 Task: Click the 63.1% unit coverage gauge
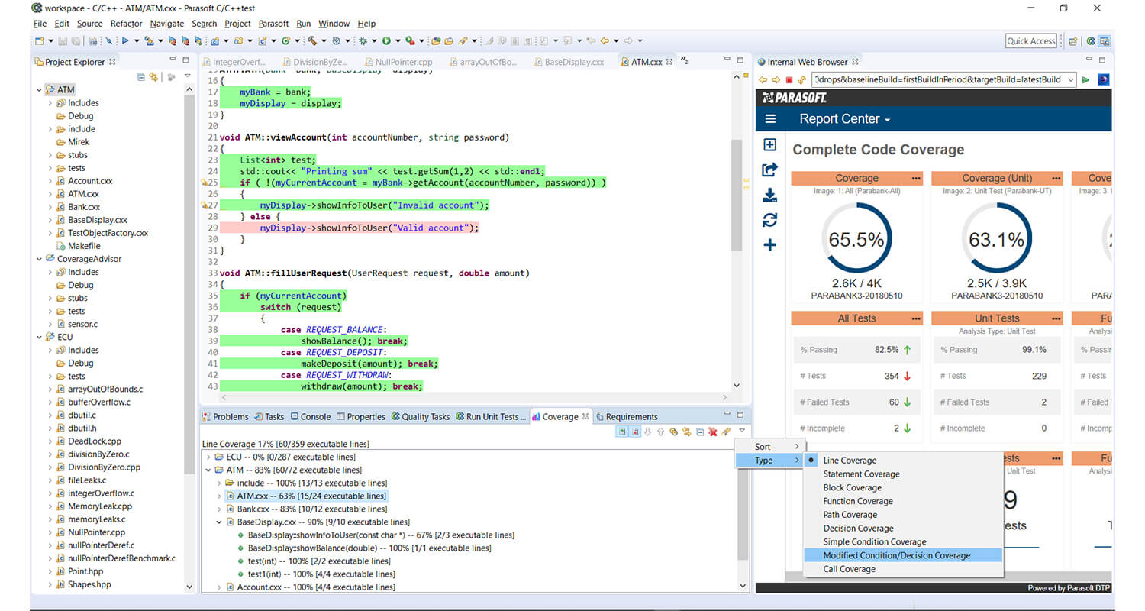pos(997,239)
